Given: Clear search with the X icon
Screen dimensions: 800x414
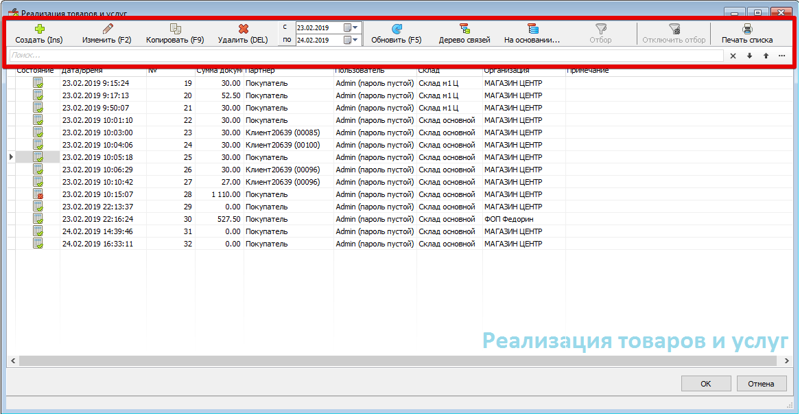Looking at the screenshot, I should (x=733, y=56).
